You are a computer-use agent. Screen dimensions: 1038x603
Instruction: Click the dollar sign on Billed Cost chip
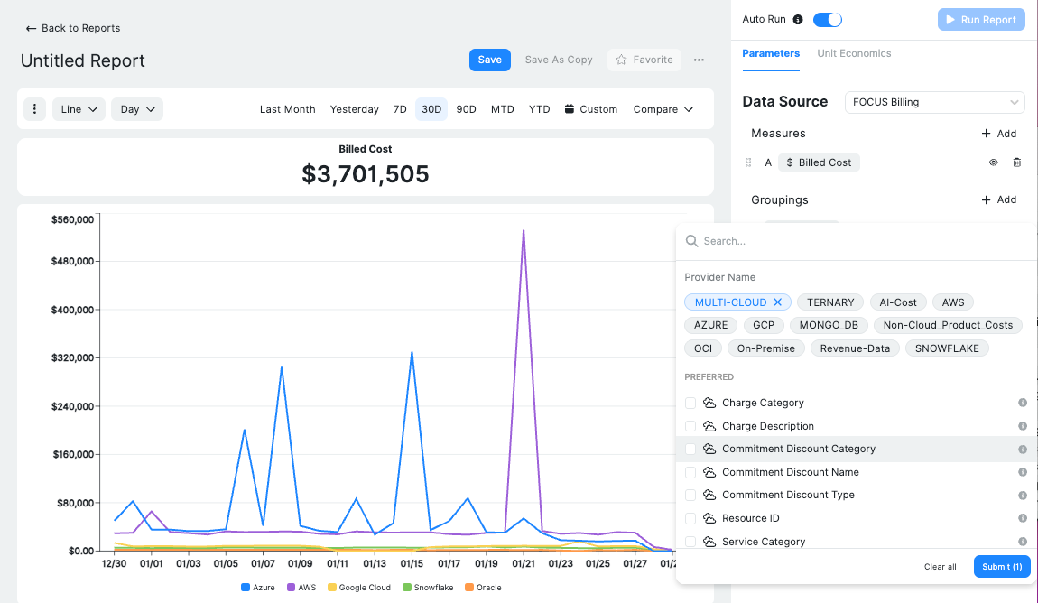pos(790,162)
